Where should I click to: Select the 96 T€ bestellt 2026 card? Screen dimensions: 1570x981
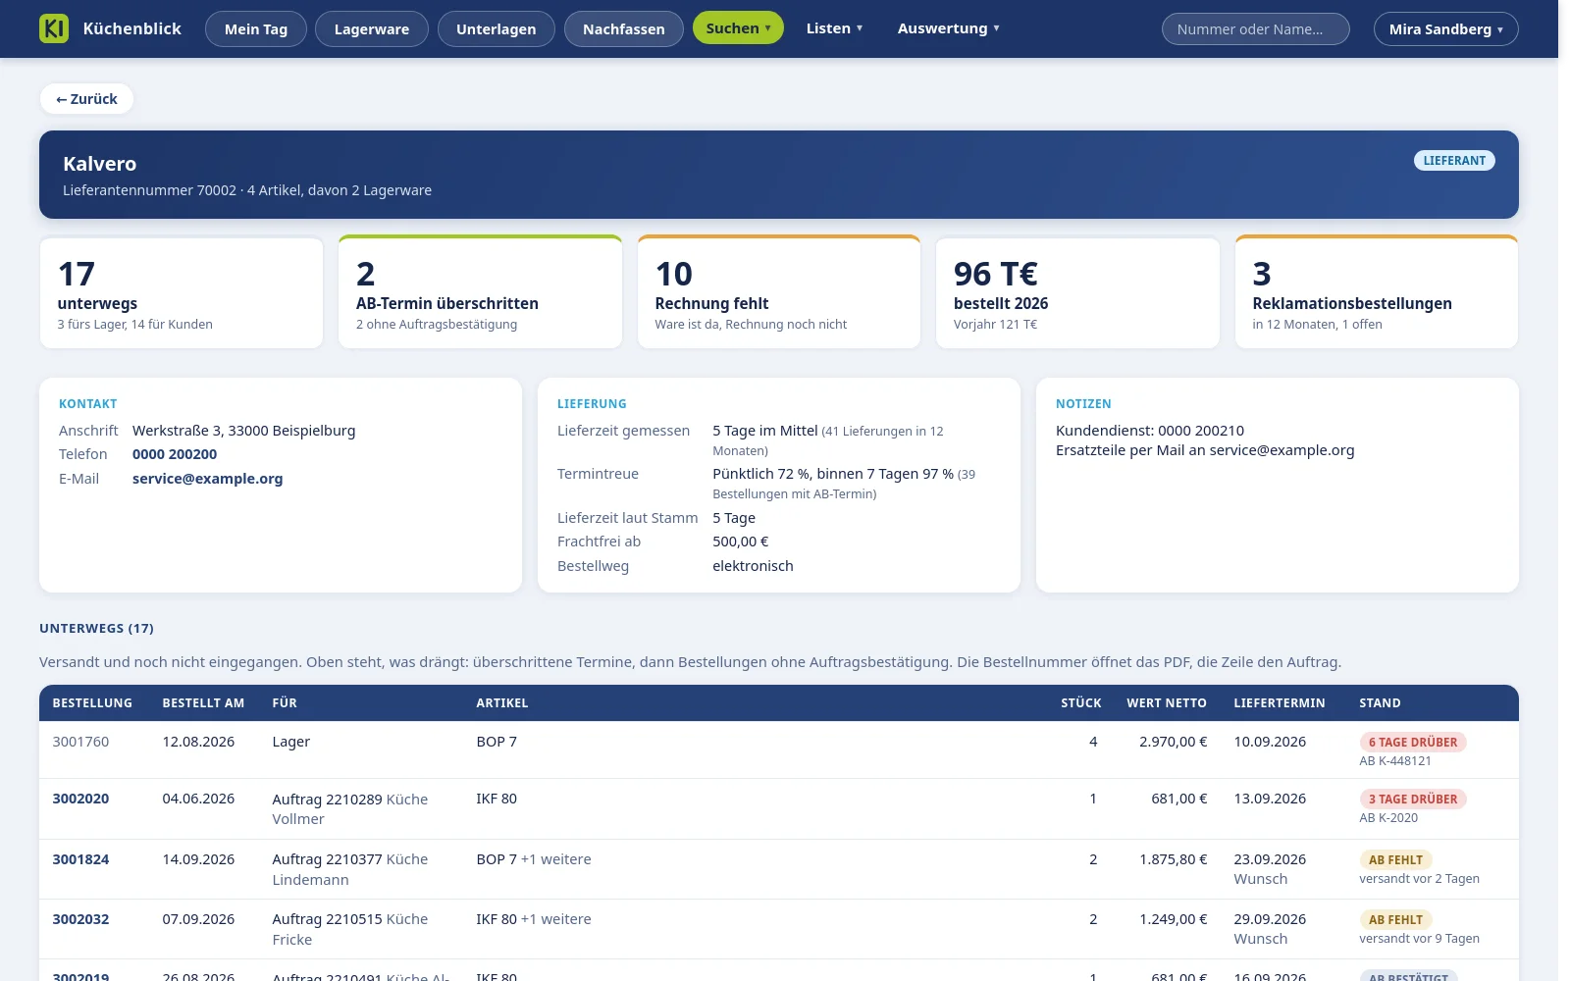pyautogui.click(x=1077, y=292)
